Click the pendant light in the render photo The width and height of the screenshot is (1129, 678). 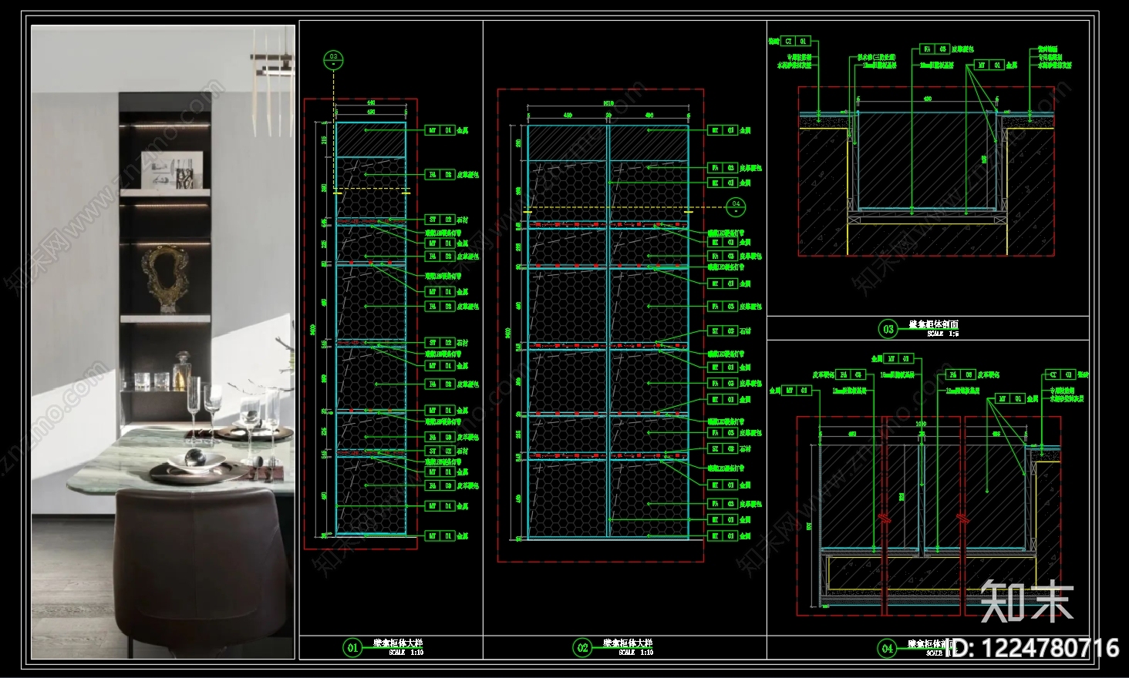[271, 83]
